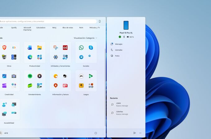Click the pinned Películas y TV label

[x=95, y=27]
